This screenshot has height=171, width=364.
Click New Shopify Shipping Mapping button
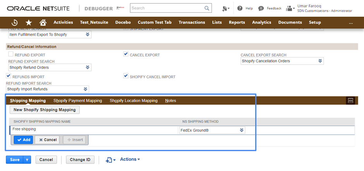click(45, 110)
